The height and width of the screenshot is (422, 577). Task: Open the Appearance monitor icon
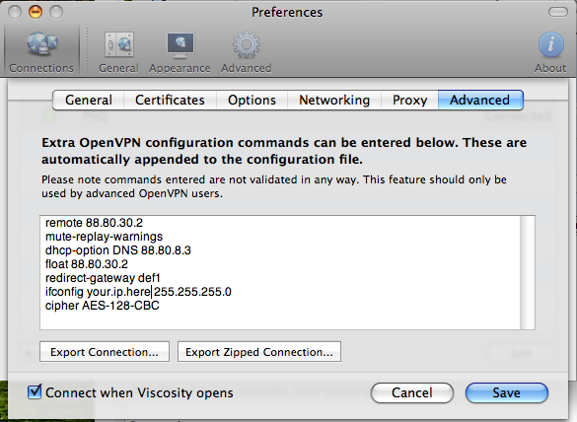pos(180,45)
